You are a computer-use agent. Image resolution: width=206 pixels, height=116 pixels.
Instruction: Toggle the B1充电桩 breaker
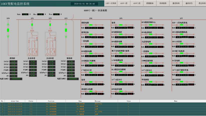click(181, 63)
